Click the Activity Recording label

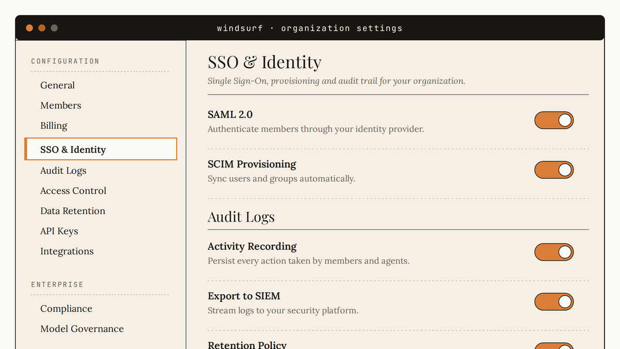[252, 246]
